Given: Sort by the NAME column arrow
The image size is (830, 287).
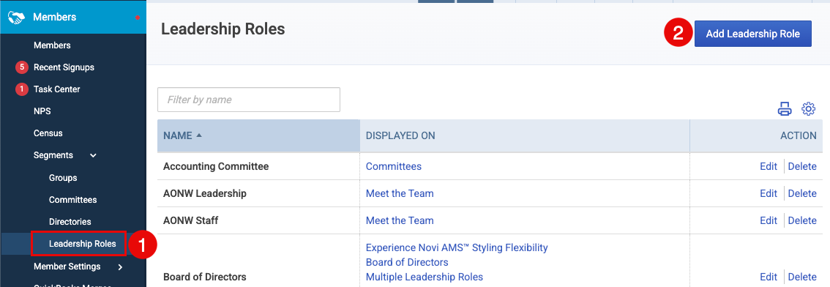Looking at the screenshot, I should pyautogui.click(x=199, y=135).
